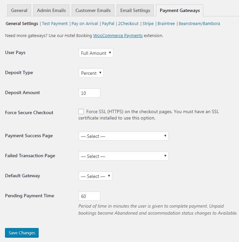The width and height of the screenshot is (239, 242).
Task: Open the Customer Emails tab
Action: point(93,10)
